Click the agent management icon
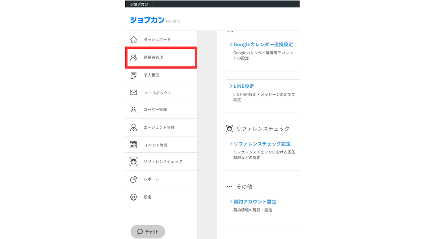425x239 pixels. 134,127
